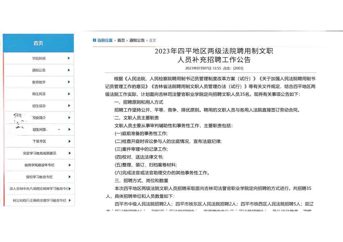Click heading 二、文职人员主要职责
This screenshot has height=242, width=343.
click(x=137, y=118)
